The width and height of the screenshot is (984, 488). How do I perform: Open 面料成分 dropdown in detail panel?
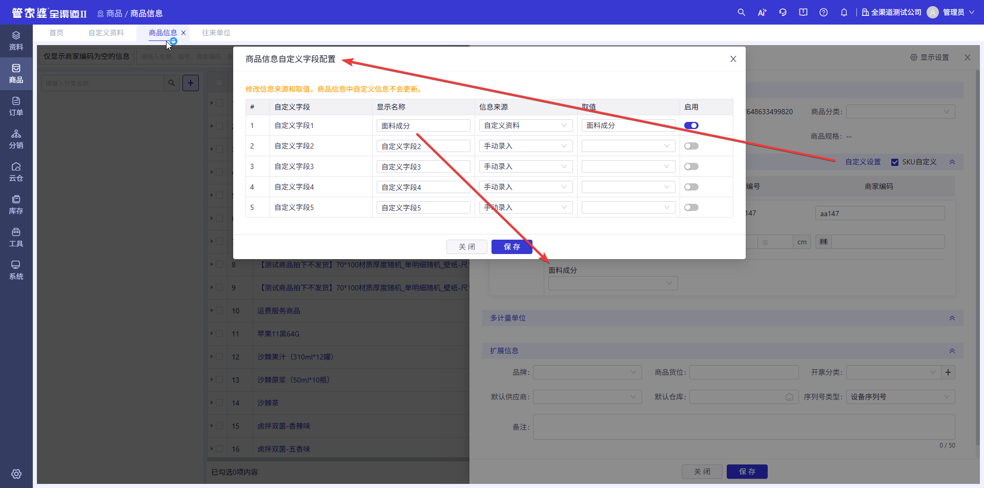(613, 283)
